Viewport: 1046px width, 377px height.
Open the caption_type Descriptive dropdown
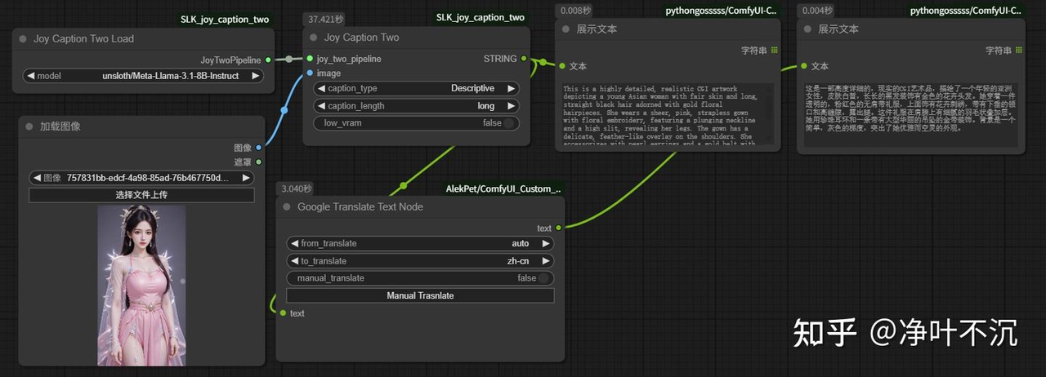[x=417, y=88]
